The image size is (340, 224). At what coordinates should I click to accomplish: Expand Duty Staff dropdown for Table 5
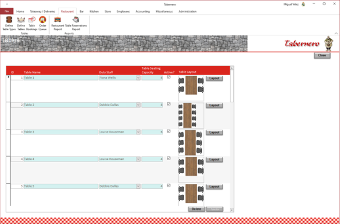click(138, 186)
